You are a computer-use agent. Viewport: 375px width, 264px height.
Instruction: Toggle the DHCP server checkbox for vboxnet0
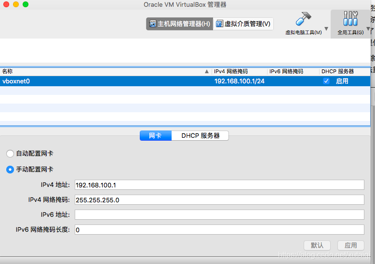point(326,81)
